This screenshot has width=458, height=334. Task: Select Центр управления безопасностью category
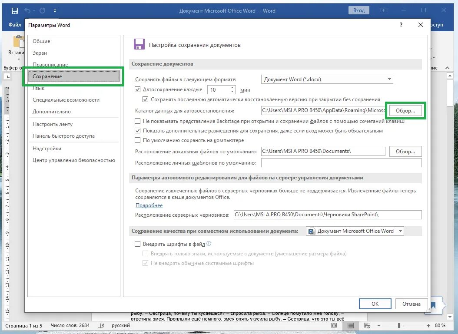coord(73,160)
